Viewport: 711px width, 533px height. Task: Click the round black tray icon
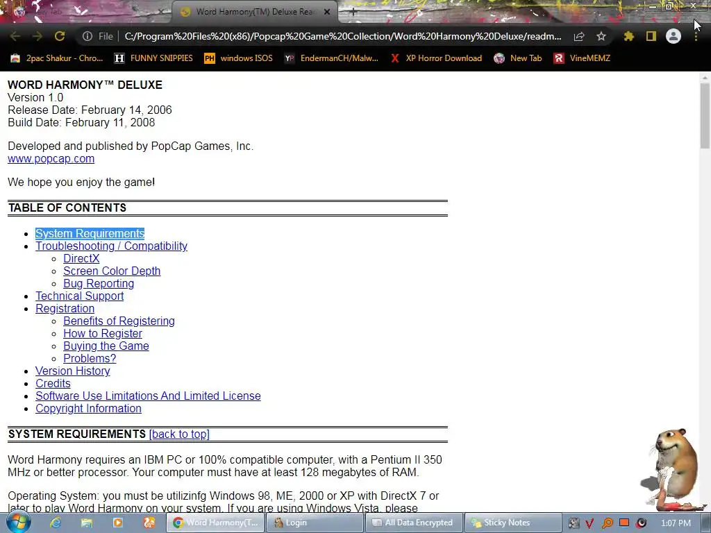pyautogui.click(x=641, y=523)
